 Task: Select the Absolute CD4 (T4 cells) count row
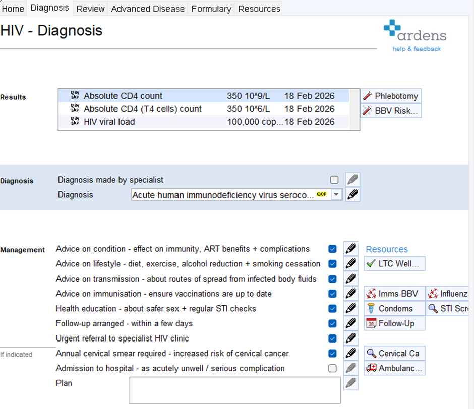click(x=204, y=109)
